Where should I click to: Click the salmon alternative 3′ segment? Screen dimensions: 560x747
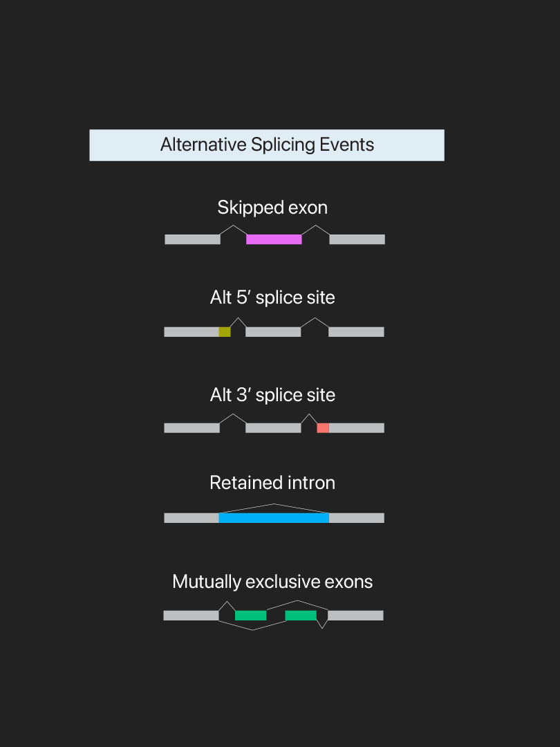(x=323, y=428)
